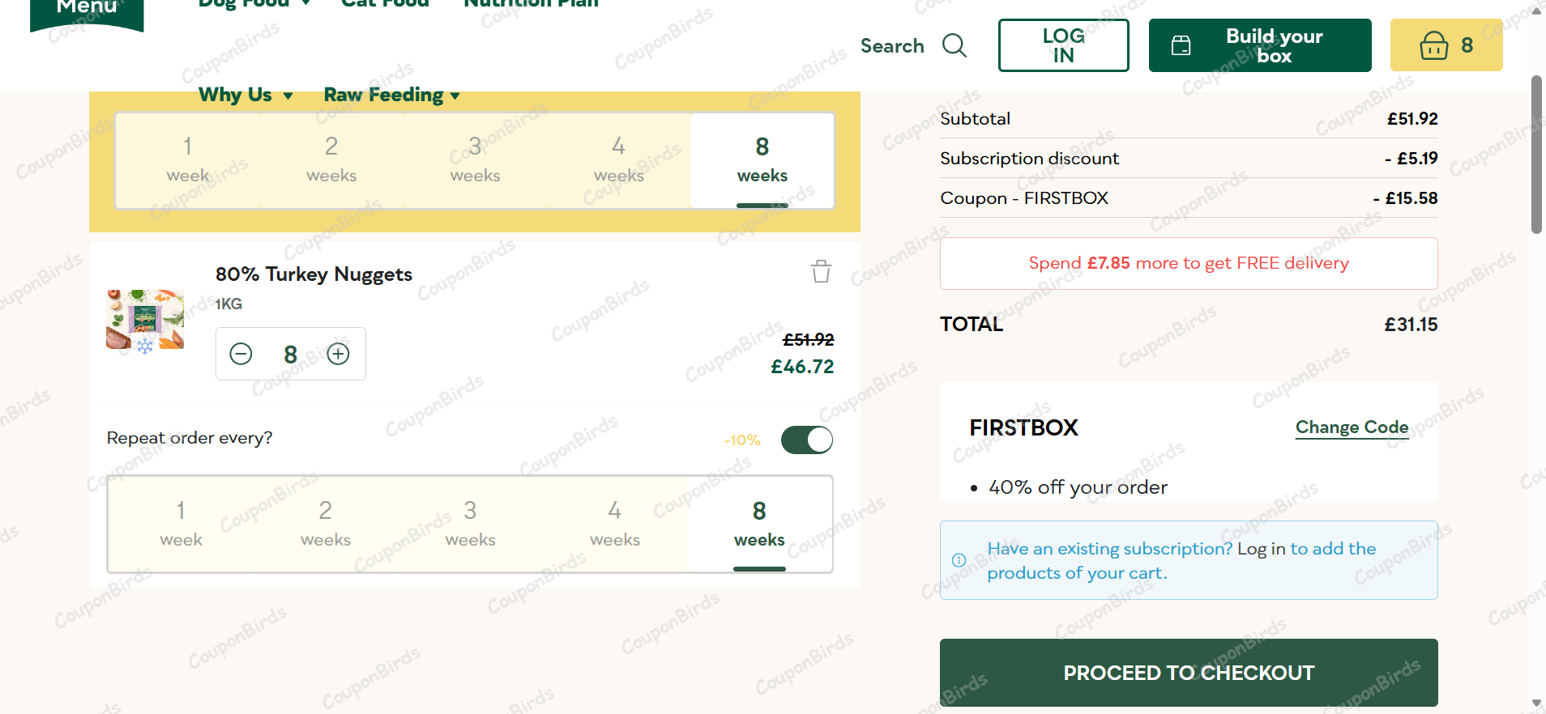
Task: Delete Turkey Nuggets with trash icon
Action: tap(821, 271)
